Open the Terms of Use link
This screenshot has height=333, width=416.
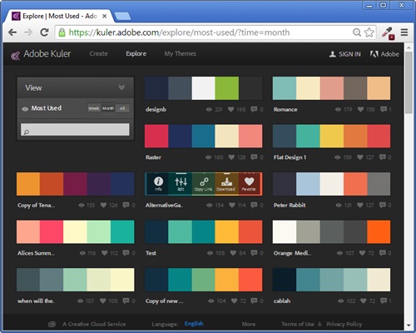(298, 324)
